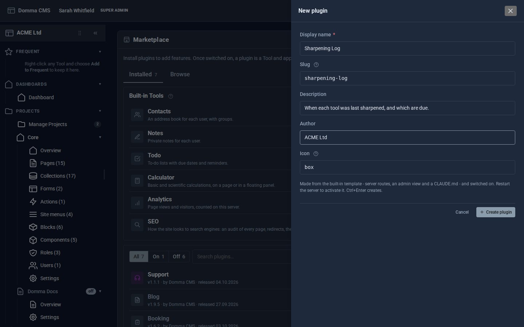Open Manage Projects in sidebar

(x=48, y=124)
